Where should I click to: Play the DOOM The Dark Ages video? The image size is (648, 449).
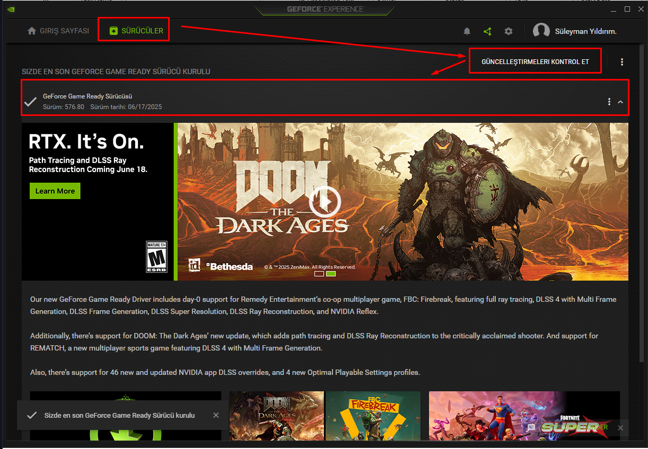click(x=325, y=201)
